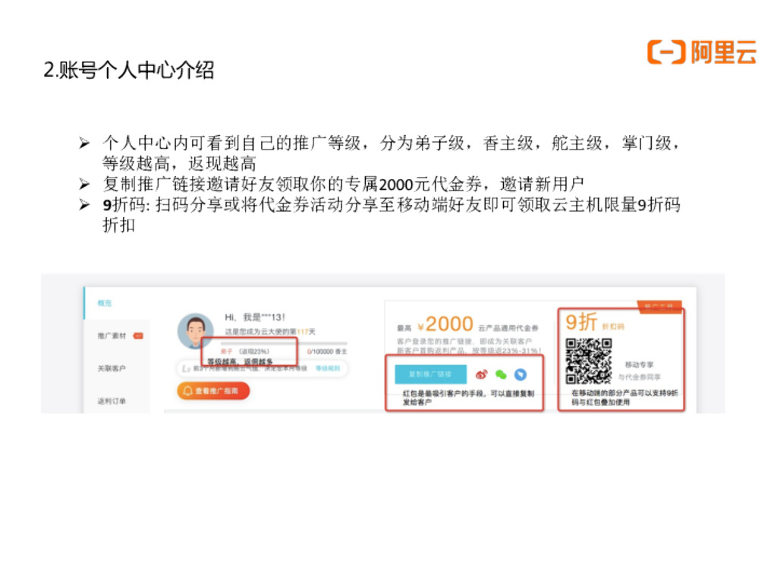Screen dimensions: 777x583
Task: Click the slide title 2.账号个人中心介绍
Action: point(129,70)
